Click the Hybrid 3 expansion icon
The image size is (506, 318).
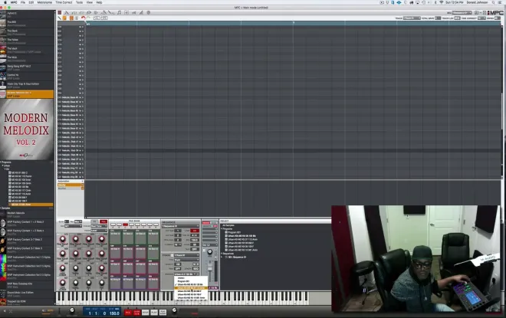click(x=3, y=15)
